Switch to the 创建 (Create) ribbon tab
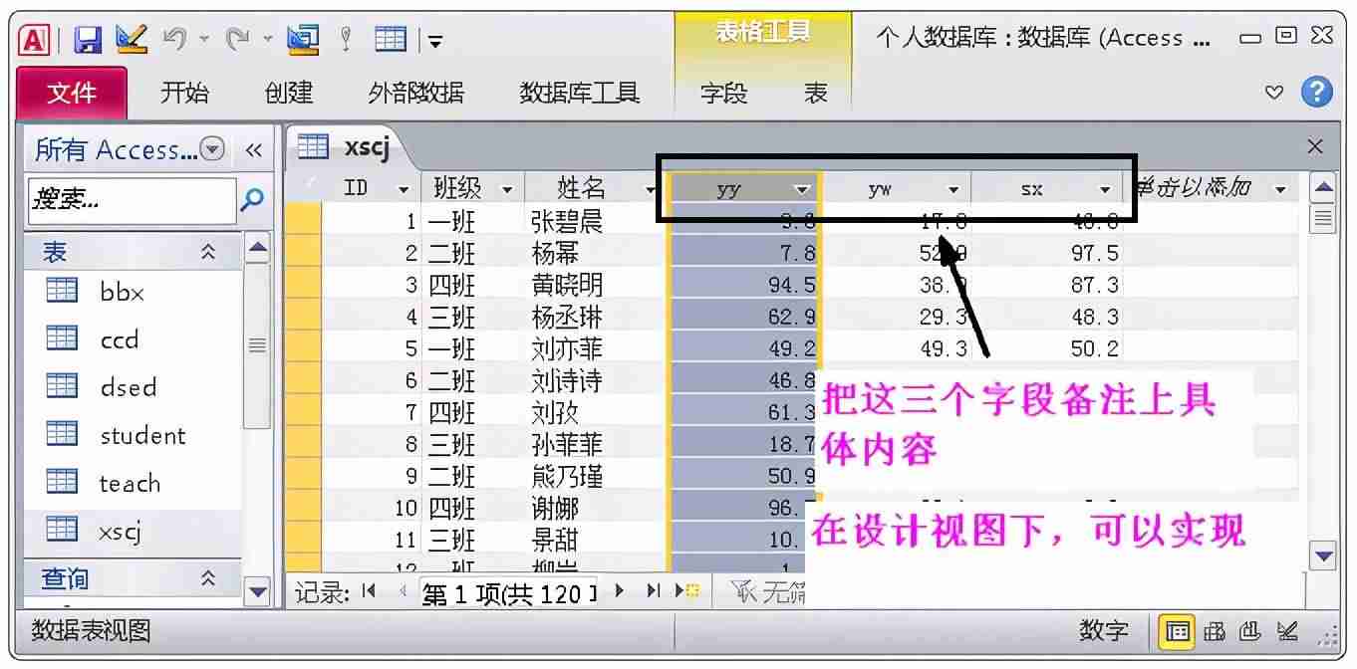 point(289,94)
